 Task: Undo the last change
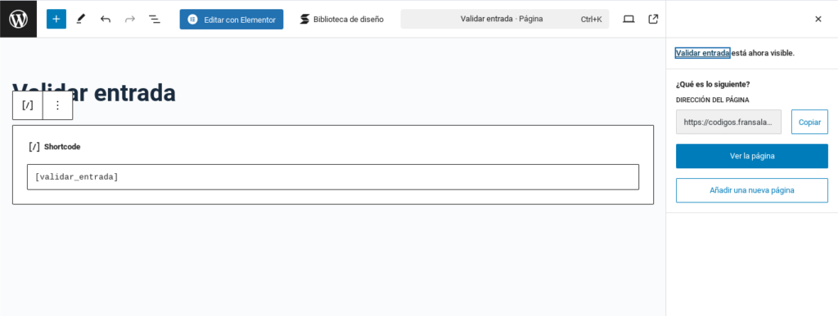106,19
